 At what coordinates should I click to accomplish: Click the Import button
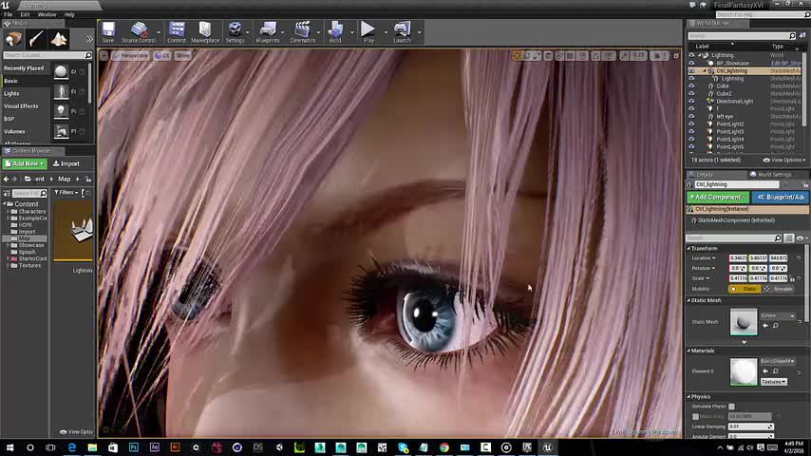(x=66, y=164)
